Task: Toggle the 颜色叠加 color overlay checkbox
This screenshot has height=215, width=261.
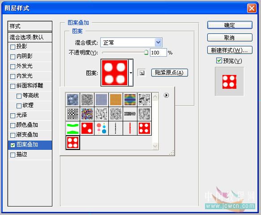Action: [x=13, y=125]
